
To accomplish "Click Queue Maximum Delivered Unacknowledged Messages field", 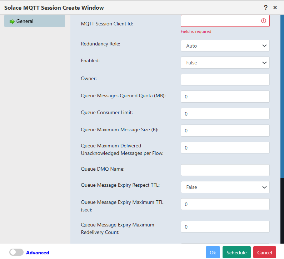I will tap(225, 148).
